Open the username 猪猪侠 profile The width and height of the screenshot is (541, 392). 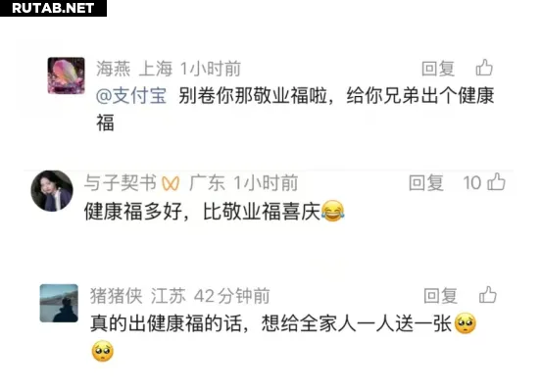(117, 296)
